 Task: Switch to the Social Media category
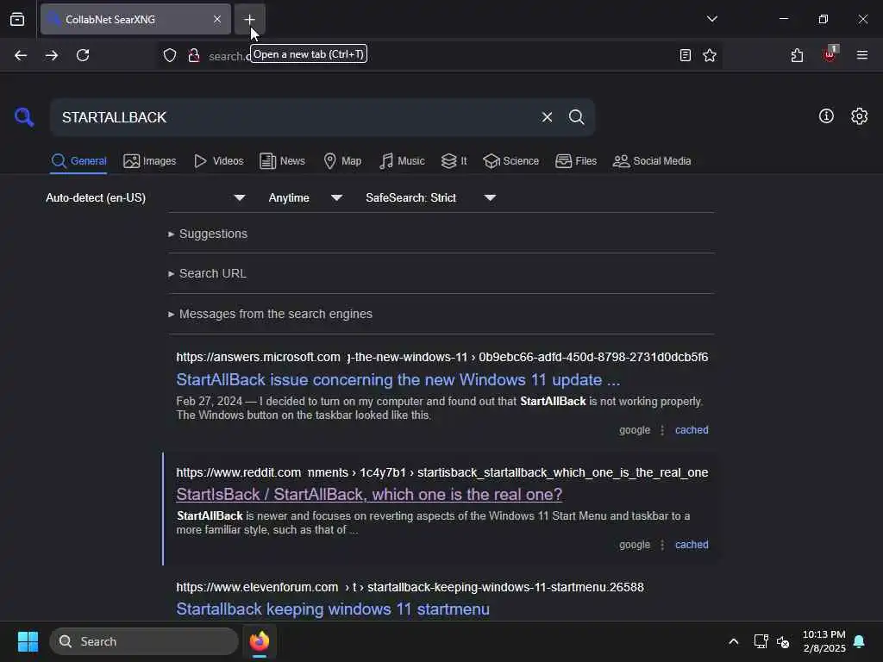tap(652, 161)
